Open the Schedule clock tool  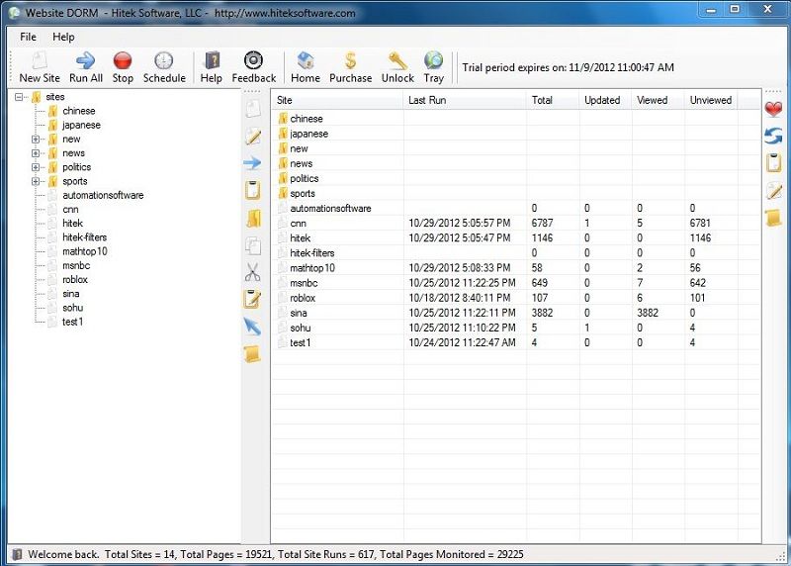(164, 67)
